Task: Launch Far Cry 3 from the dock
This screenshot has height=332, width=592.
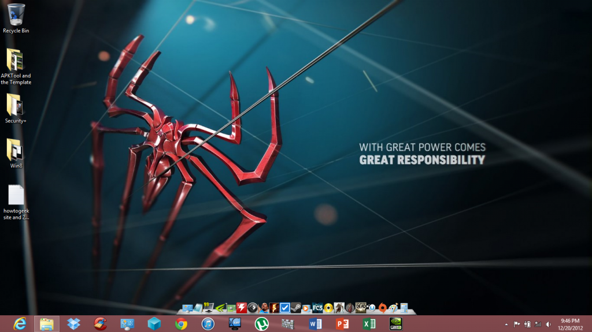Action: 317,308
